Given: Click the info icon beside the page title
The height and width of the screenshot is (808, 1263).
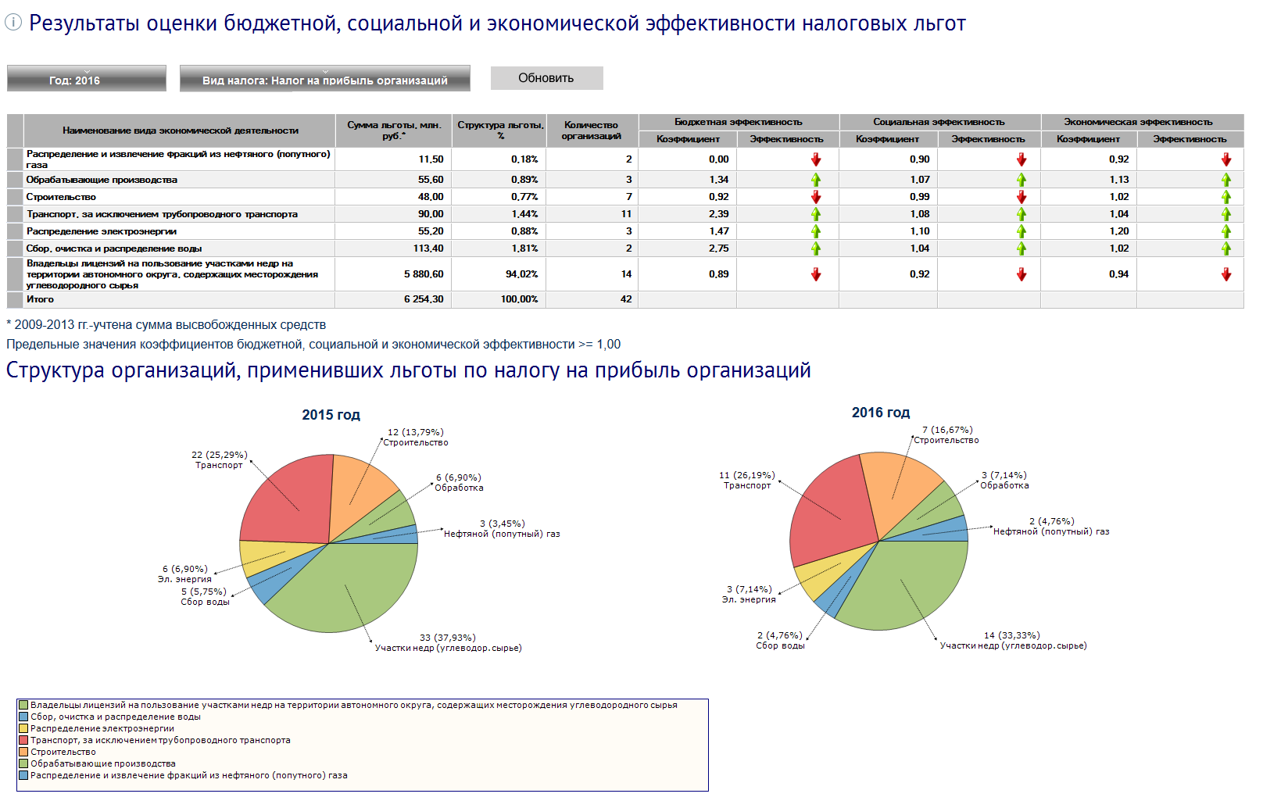Looking at the screenshot, I should click(13, 23).
